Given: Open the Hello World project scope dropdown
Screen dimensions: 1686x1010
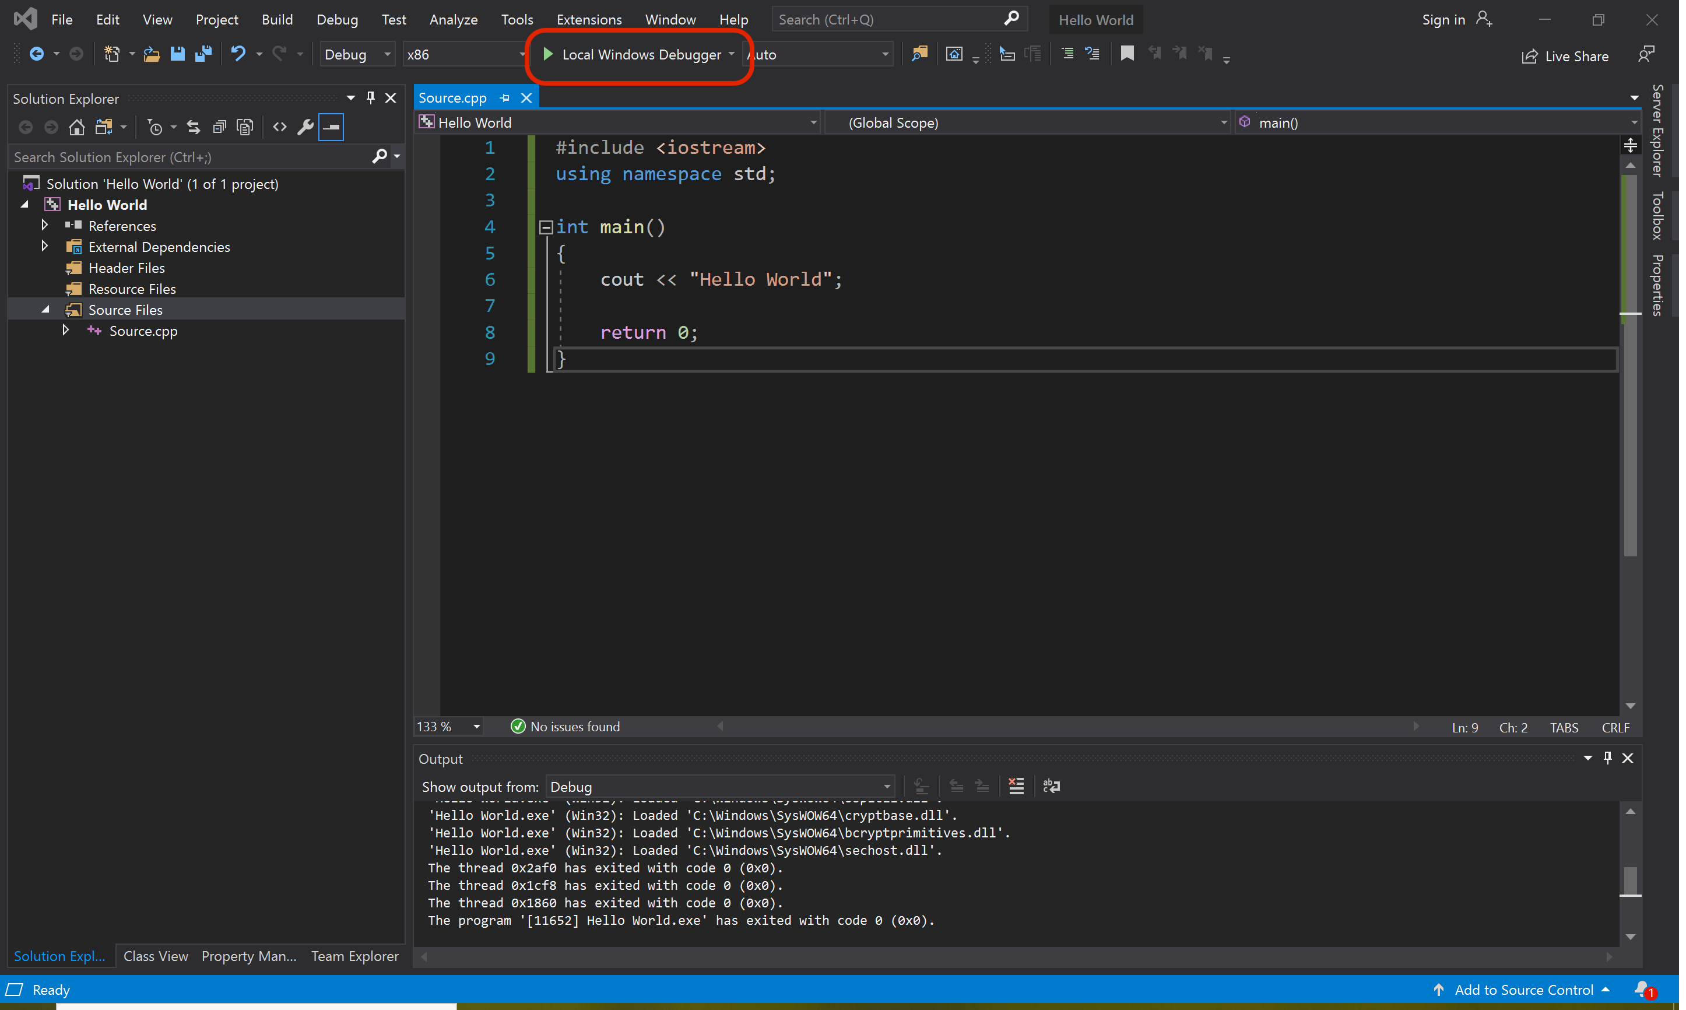Looking at the screenshot, I should click(x=619, y=122).
